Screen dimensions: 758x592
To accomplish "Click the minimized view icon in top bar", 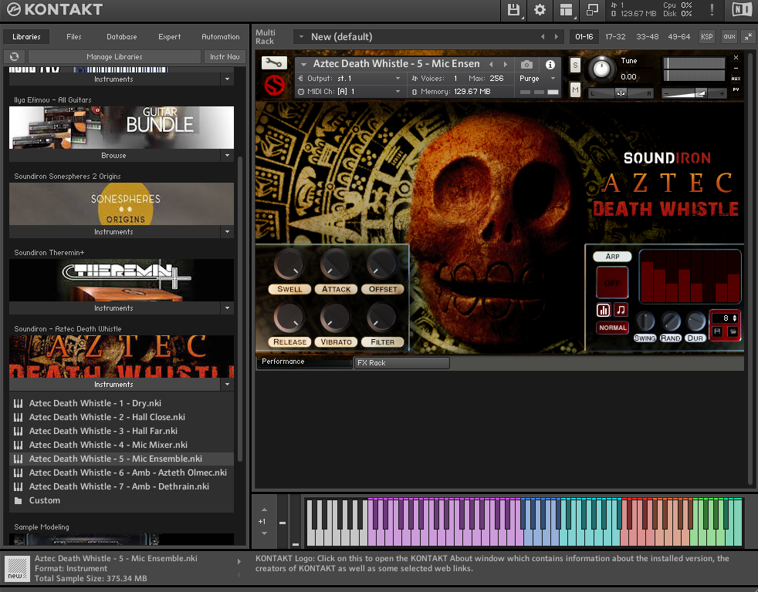I will pyautogui.click(x=592, y=10).
